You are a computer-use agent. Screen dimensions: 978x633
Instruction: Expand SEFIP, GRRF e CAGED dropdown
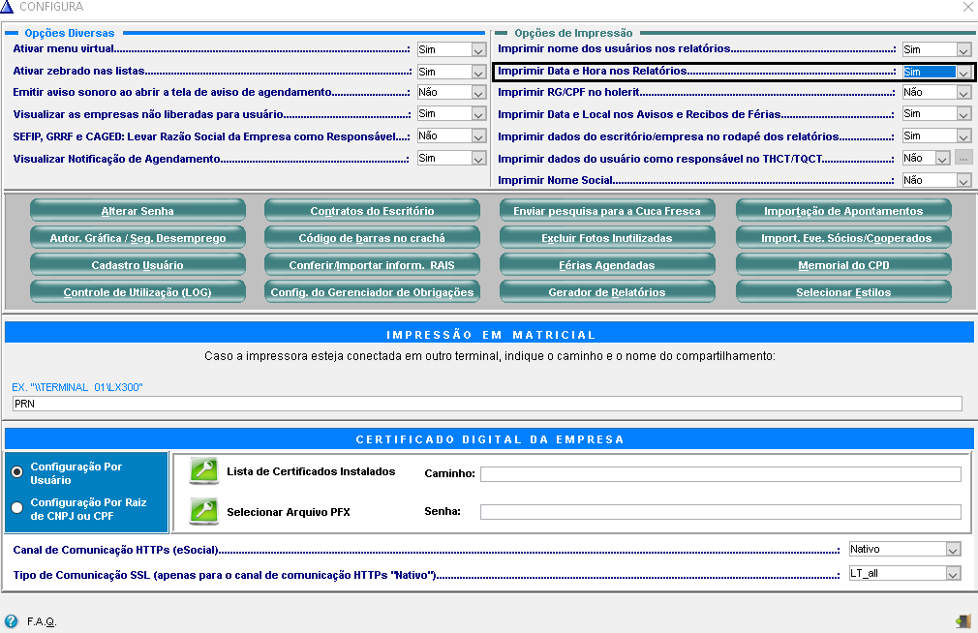tap(478, 136)
